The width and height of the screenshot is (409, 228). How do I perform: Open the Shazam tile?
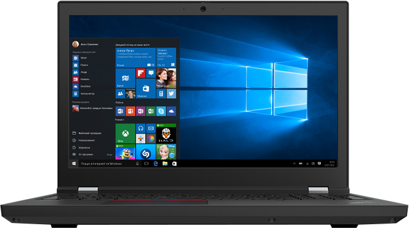pos(146,152)
